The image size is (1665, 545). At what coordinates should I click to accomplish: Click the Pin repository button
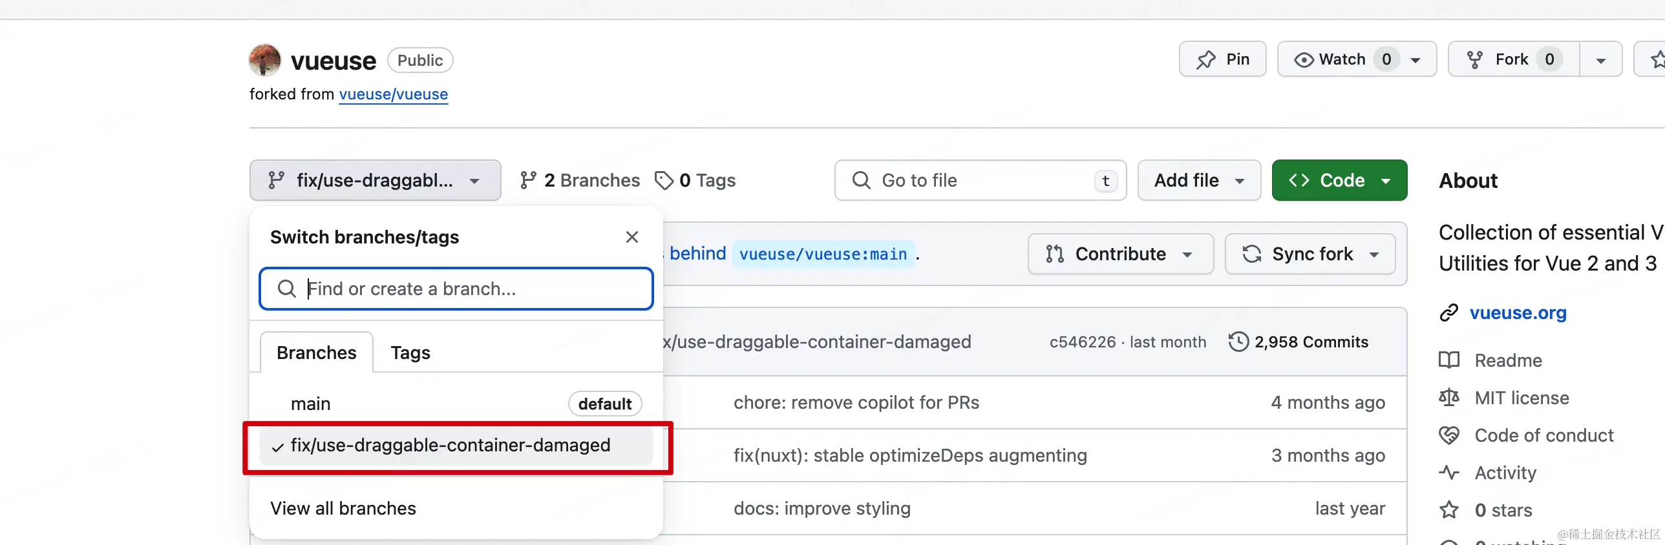coord(1222,59)
